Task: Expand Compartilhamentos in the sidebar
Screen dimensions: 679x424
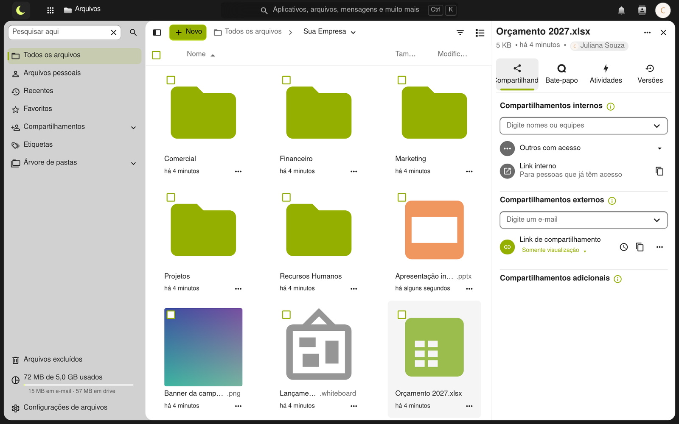Action: click(x=133, y=127)
